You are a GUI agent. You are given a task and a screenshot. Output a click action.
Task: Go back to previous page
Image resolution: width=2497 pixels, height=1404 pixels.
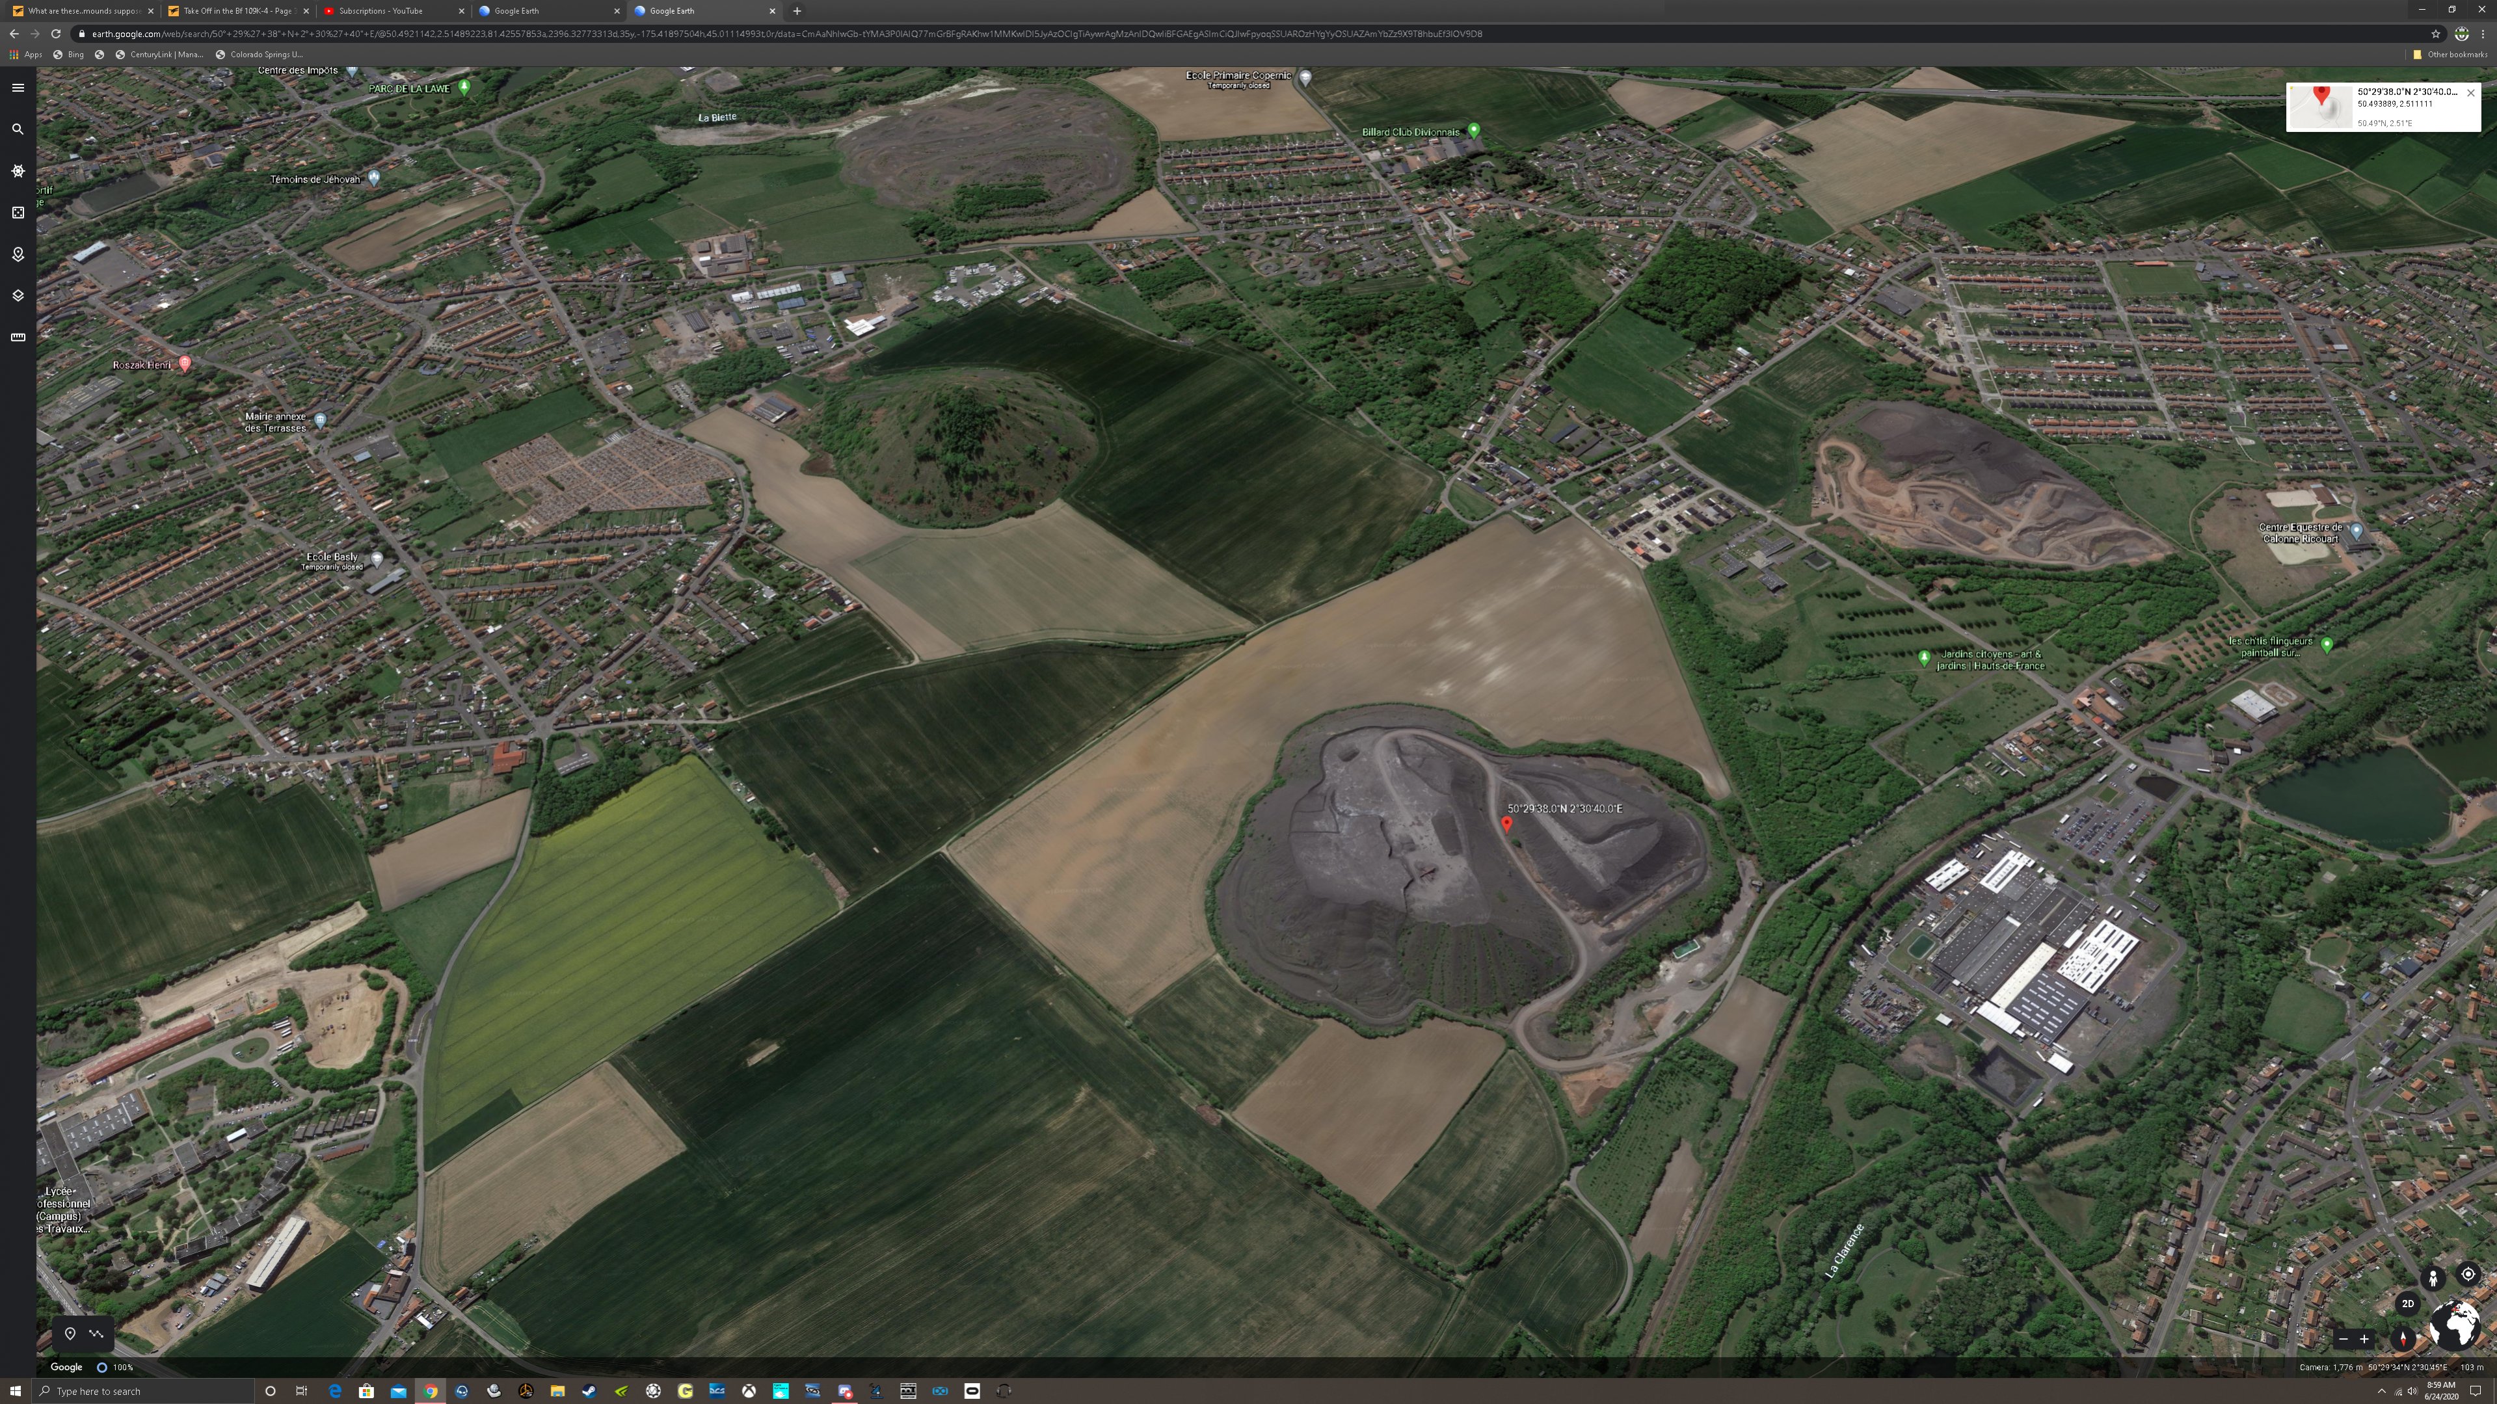point(14,33)
